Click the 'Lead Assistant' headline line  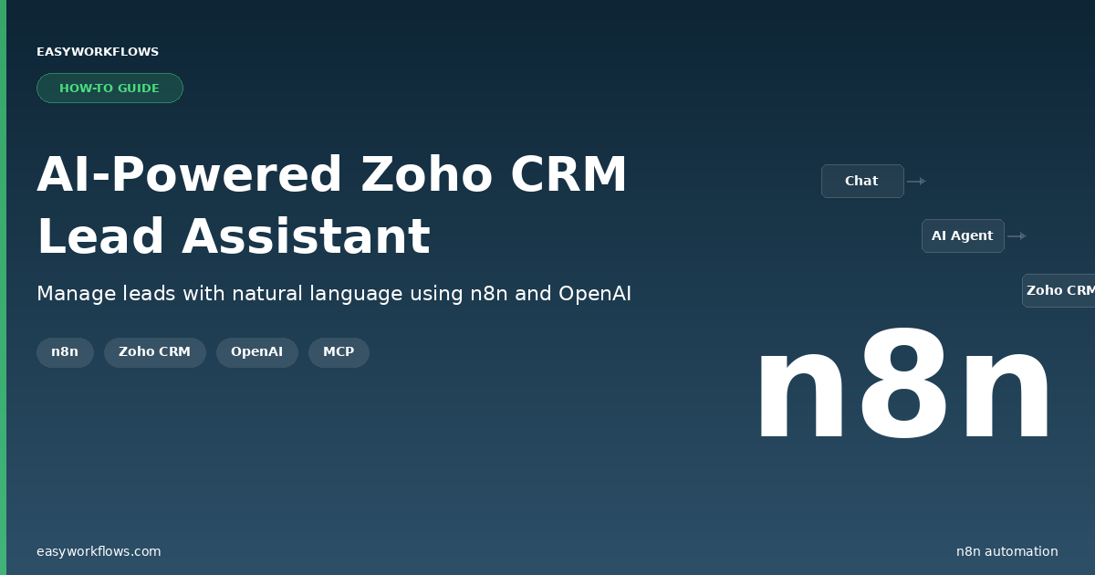pyautogui.click(x=233, y=237)
